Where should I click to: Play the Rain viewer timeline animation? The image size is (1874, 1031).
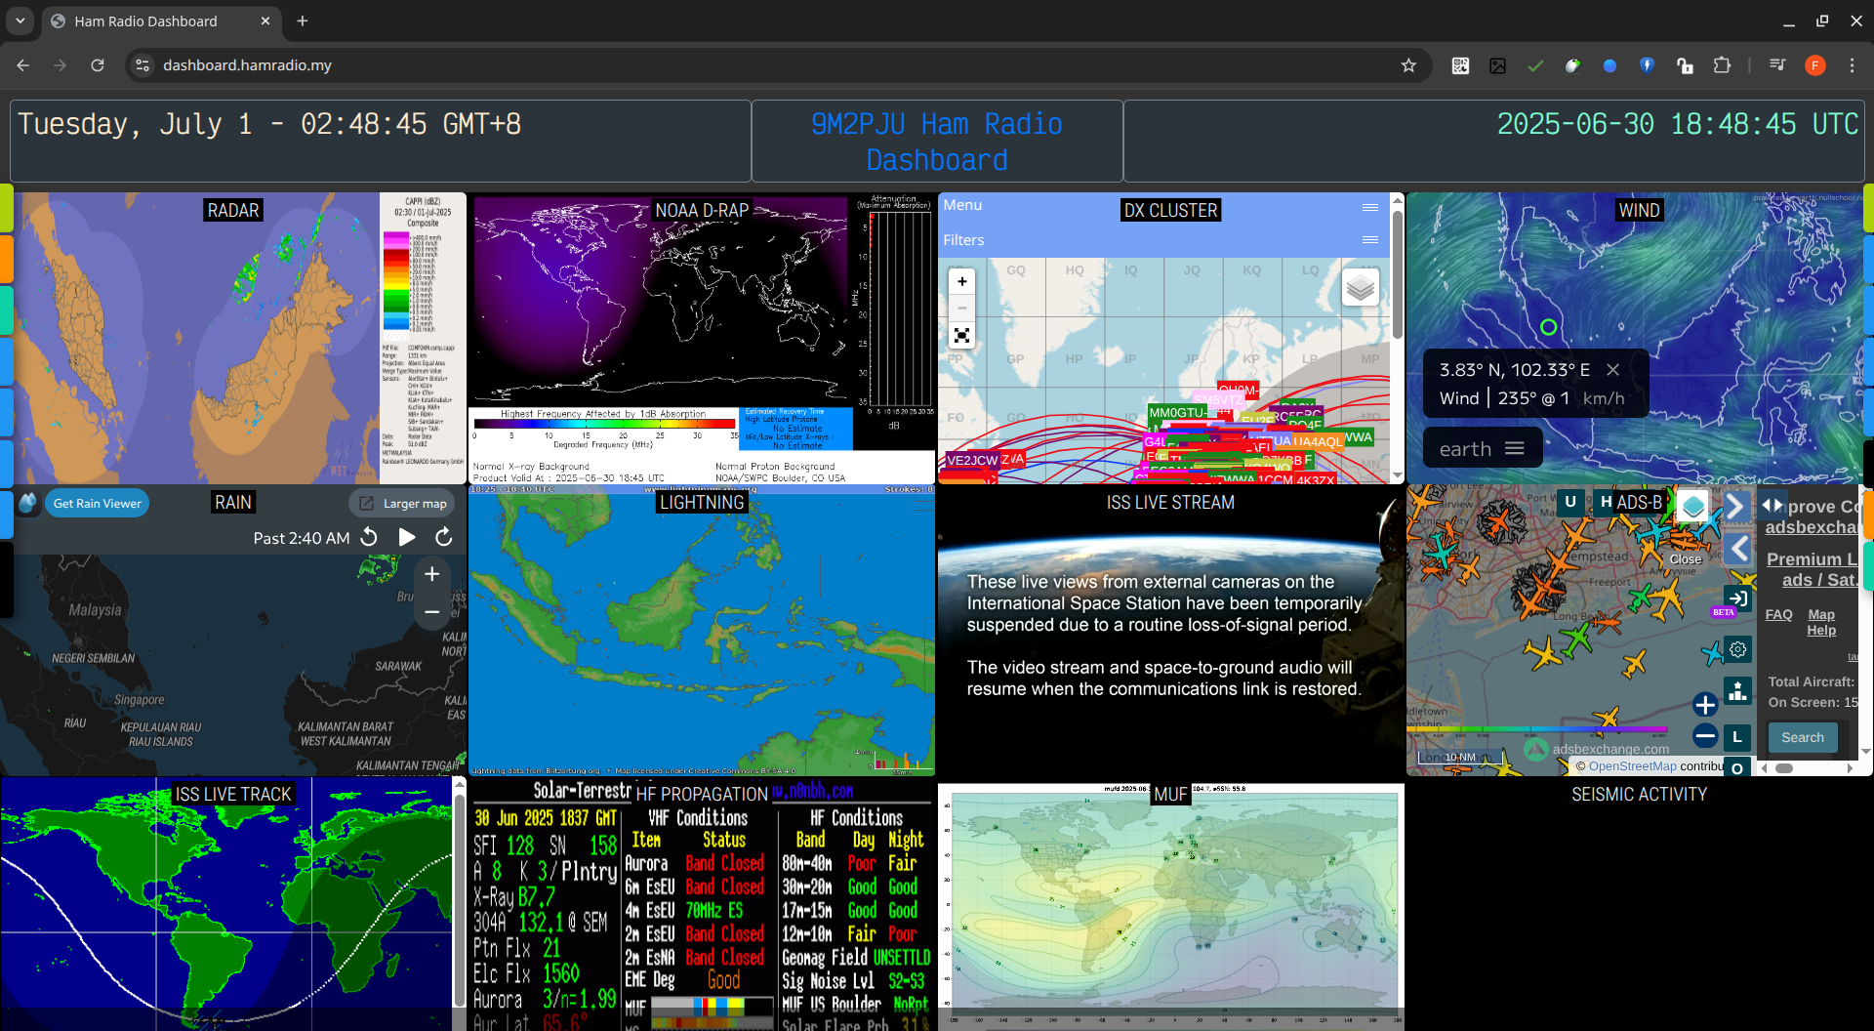tap(406, 536)
